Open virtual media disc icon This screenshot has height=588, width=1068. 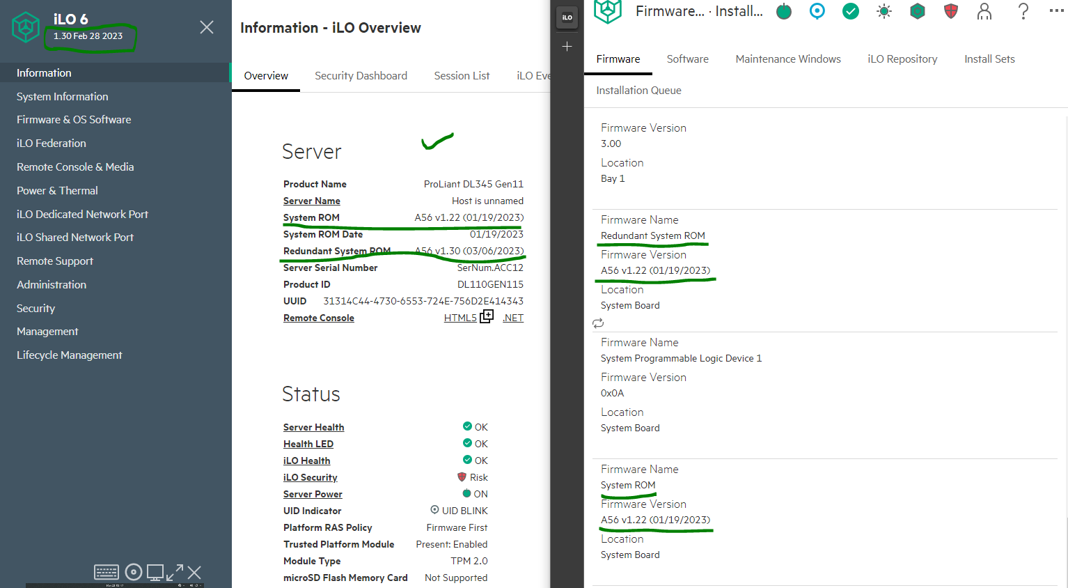click(134, 573)
